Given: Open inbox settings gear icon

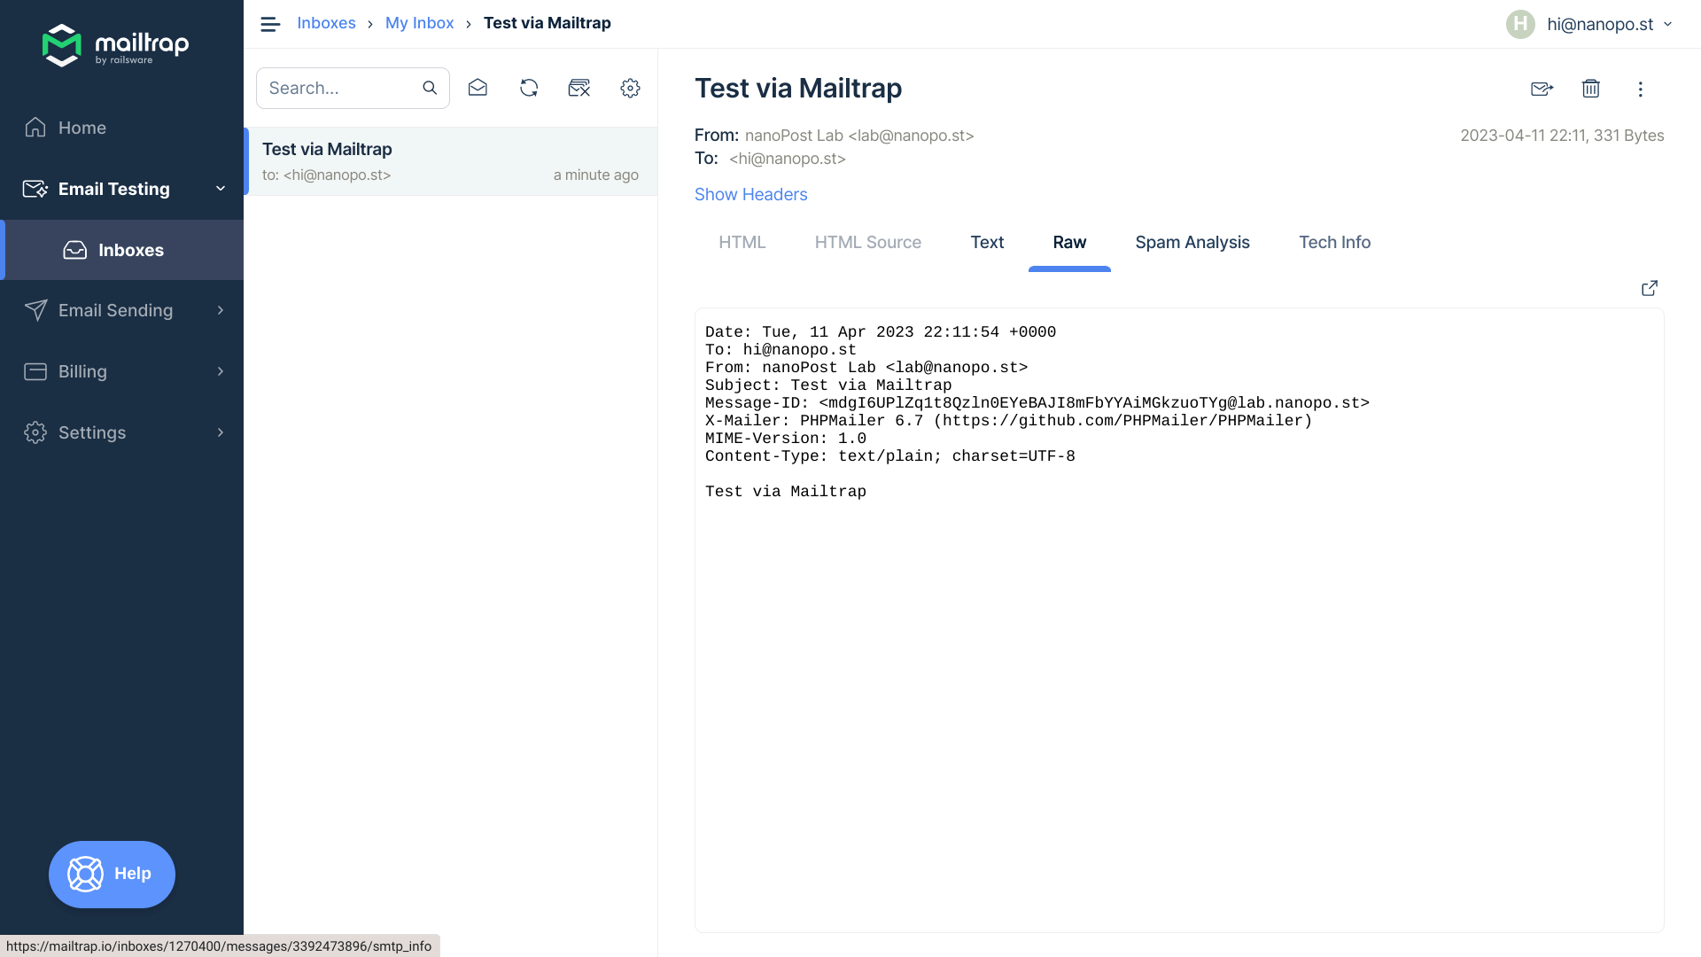Looking at the screenshot, I should tap(630, 88).
